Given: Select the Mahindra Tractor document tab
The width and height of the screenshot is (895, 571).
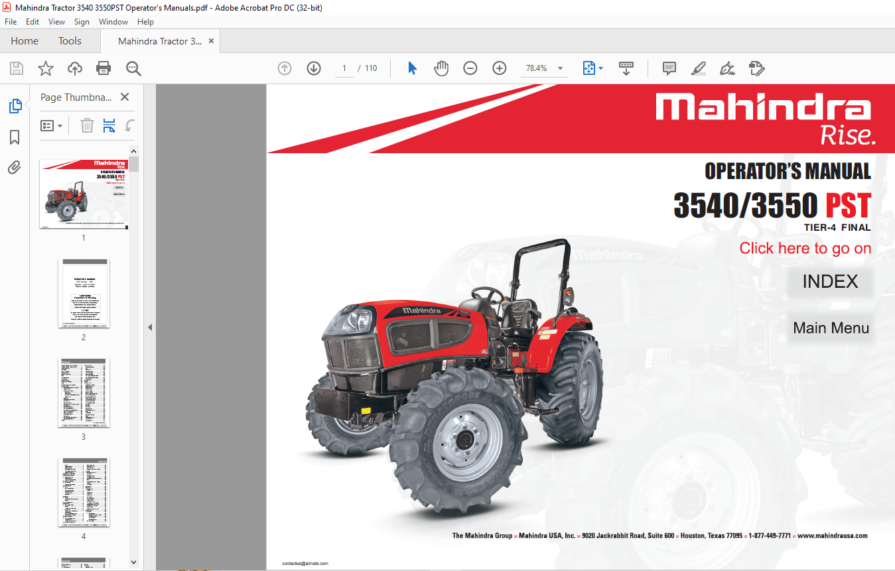Looking at the screenshot, I should click(160, 41).
